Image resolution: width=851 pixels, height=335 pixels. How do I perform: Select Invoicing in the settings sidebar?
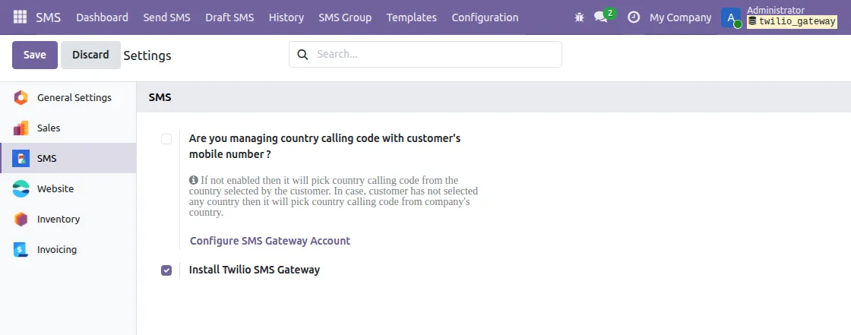click(x=57, y=250)
